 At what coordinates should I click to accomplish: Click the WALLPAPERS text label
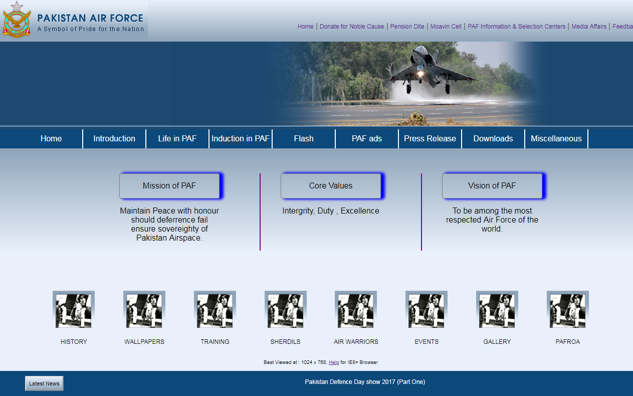point(144,342)
